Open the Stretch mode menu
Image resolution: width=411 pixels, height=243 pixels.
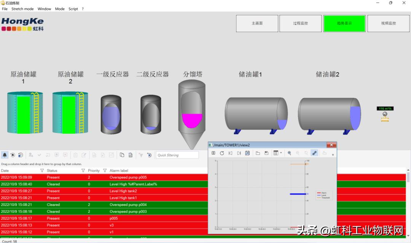[22, 9]
